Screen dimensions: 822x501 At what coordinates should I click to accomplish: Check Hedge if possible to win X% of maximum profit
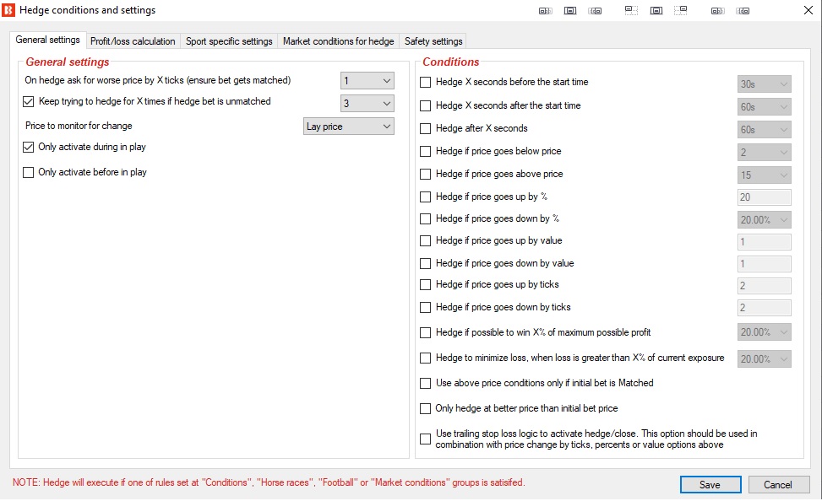pyautogui.click(x=426, y=332)
